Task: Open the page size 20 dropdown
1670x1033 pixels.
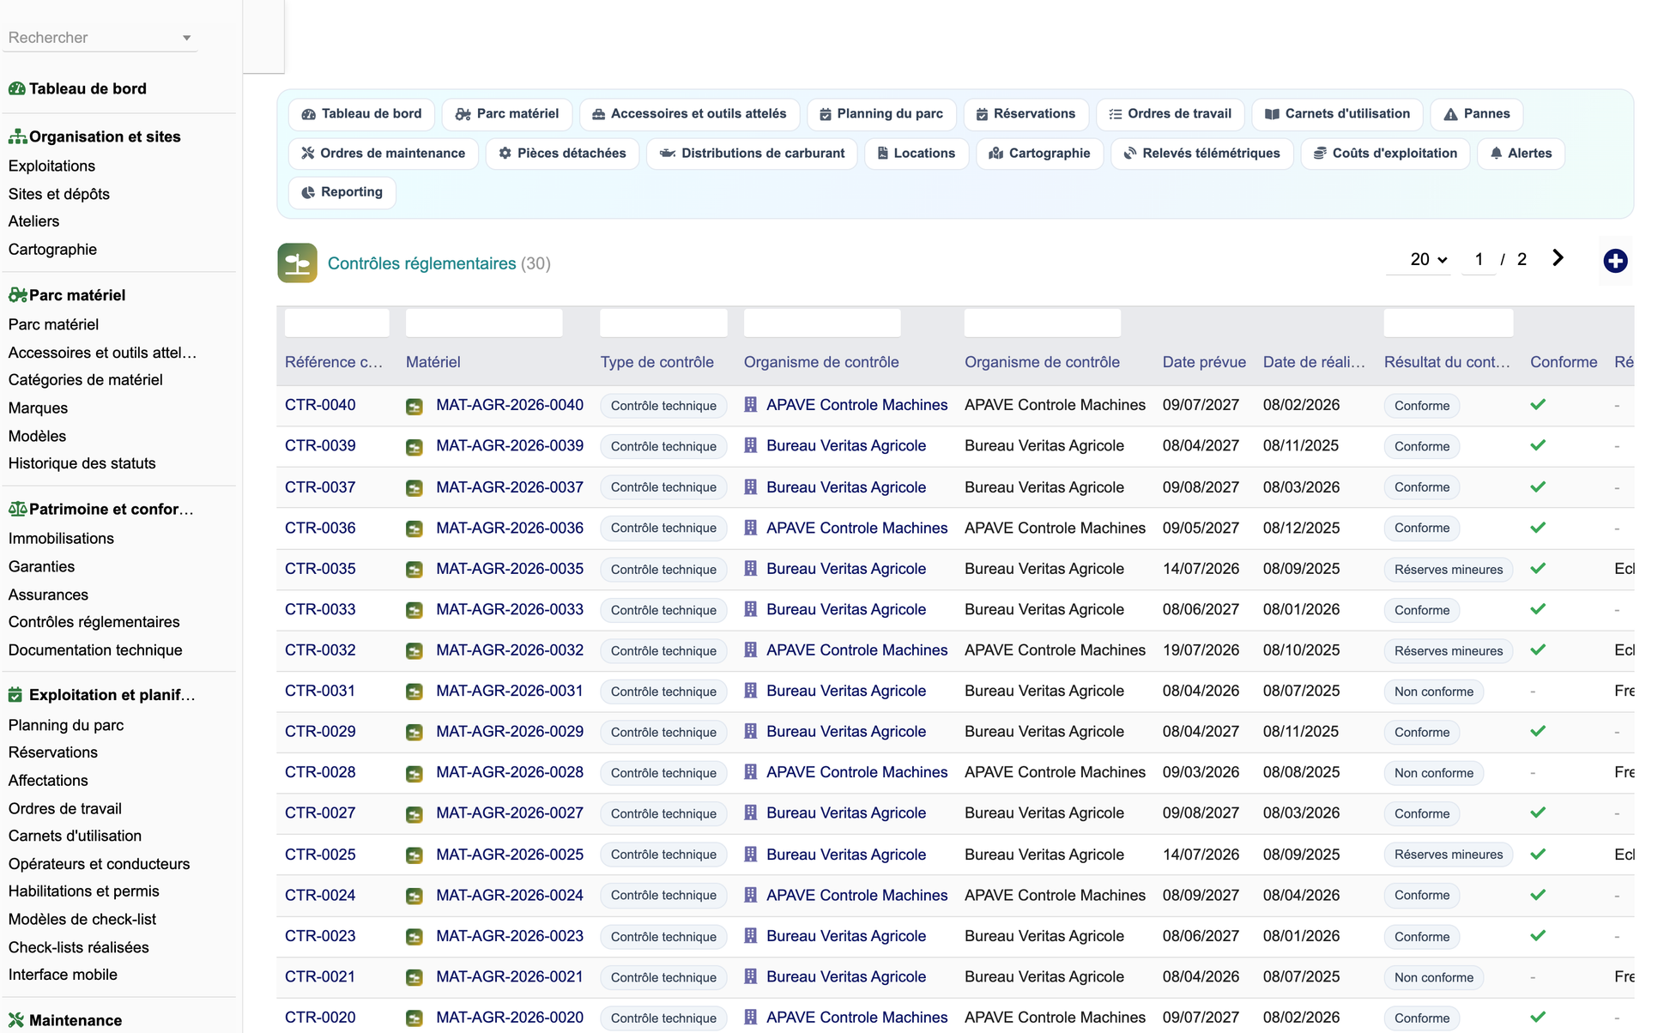Action: tap(1428, 259)
